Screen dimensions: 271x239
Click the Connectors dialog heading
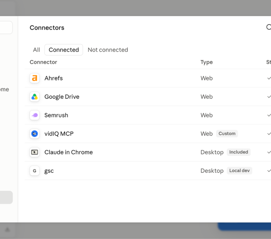click(47, 28)
